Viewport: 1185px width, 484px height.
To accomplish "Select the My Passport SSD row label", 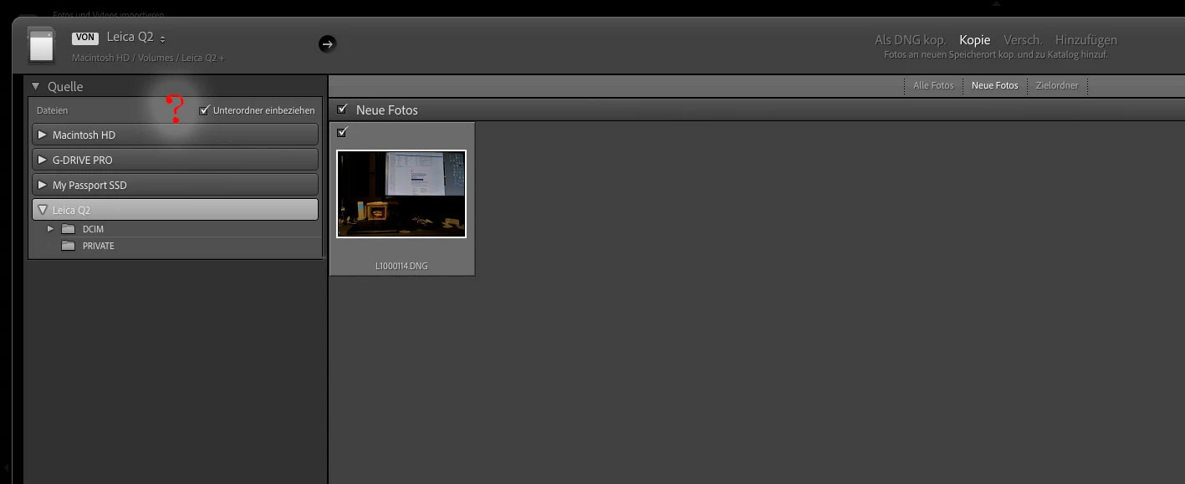I will 89,185.
